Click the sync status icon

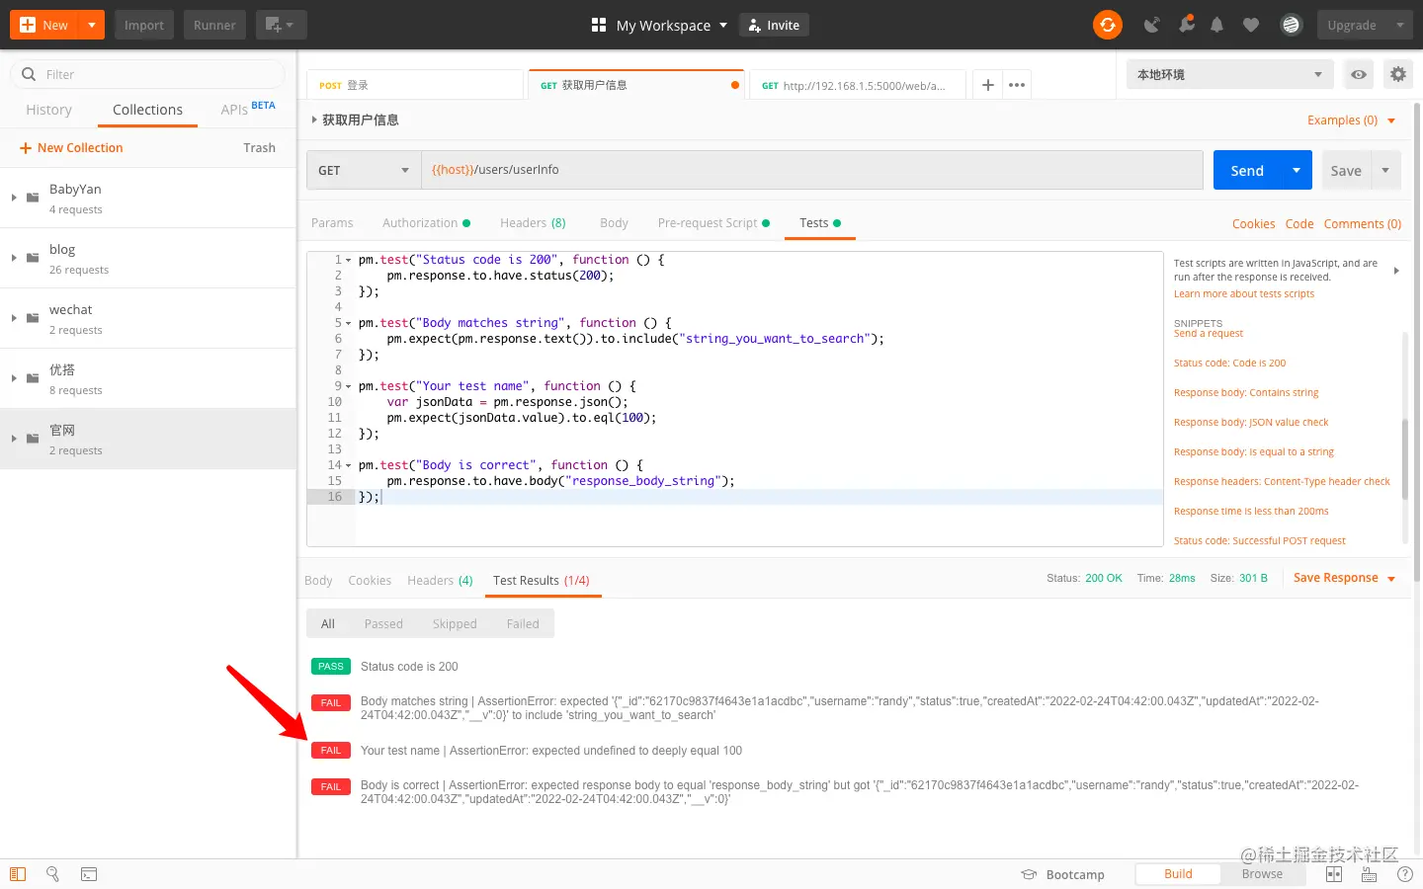coord(1108,25)
